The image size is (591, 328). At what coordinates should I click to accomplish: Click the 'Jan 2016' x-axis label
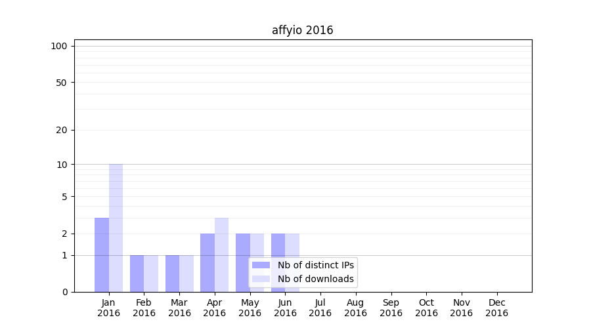coord(108,308)
